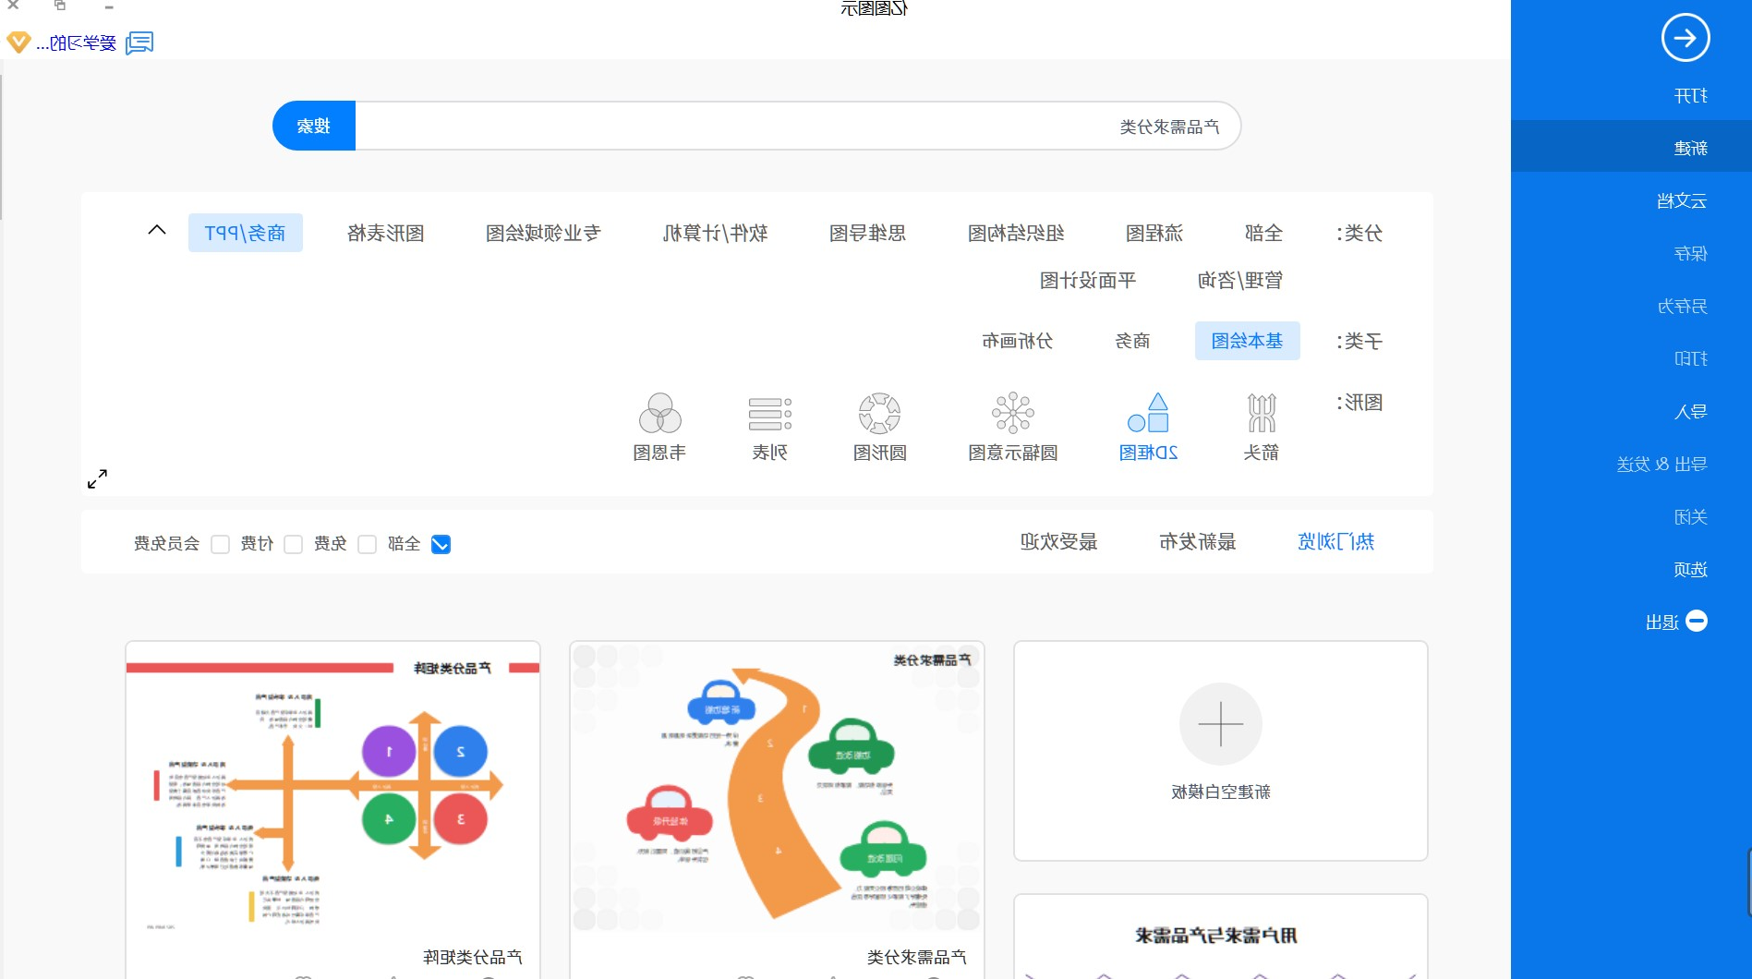The height and width of the screenshot is (979, 1752).
Task: Click the 产品分类矩阵 template caption text
Action: click(473, 957)
